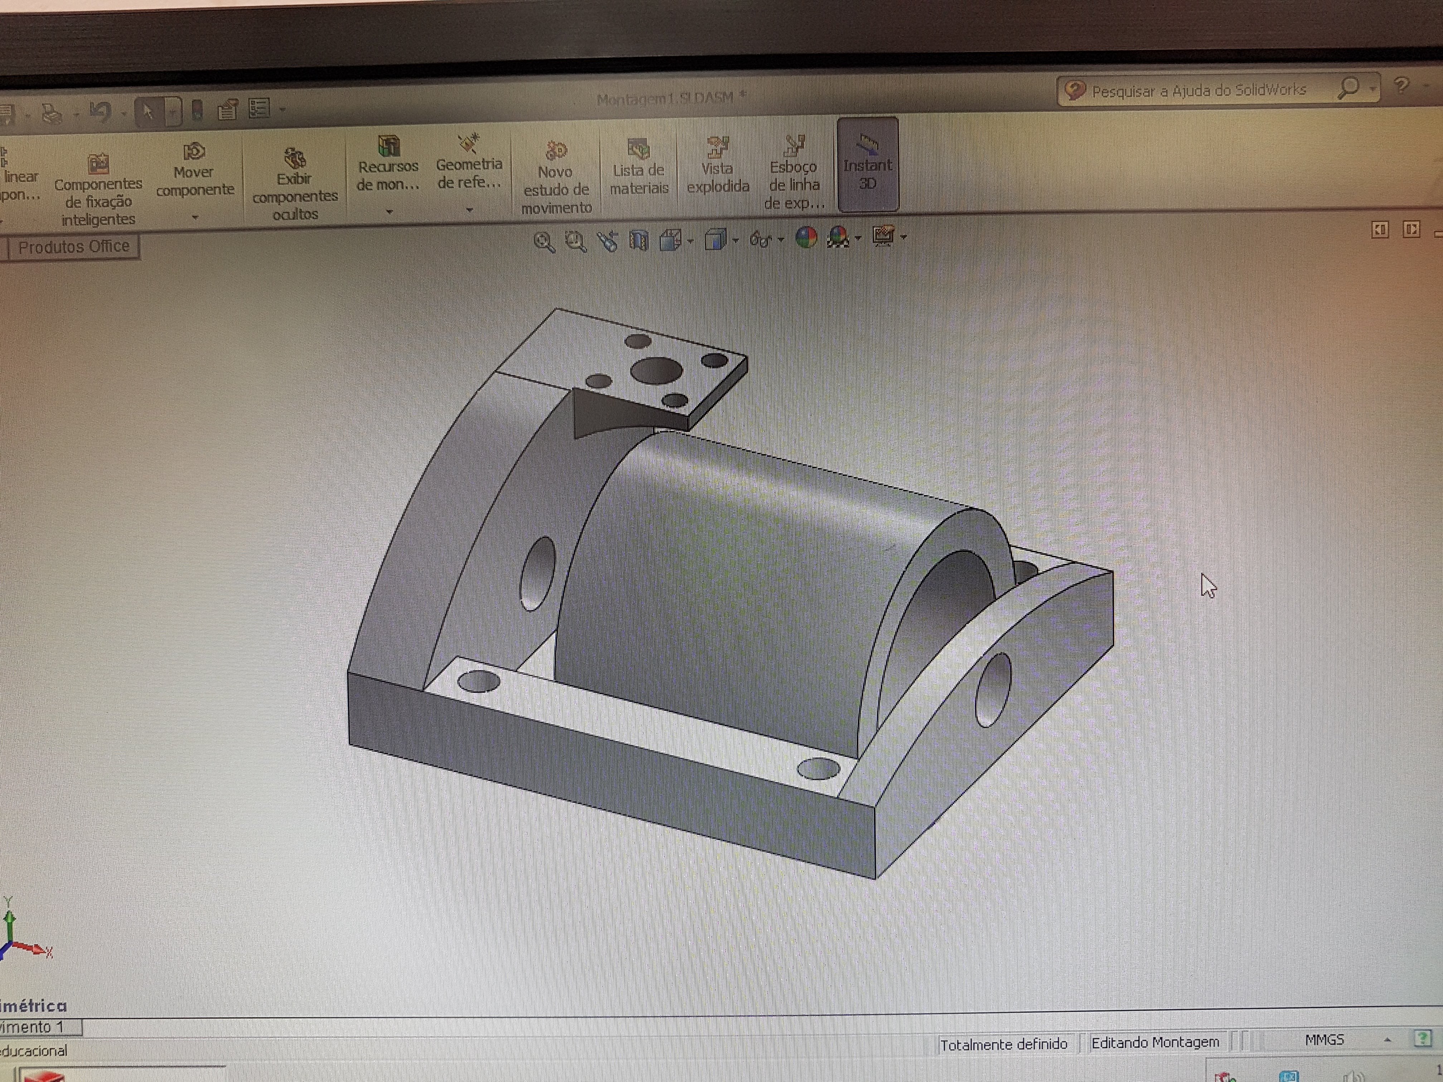Image resolution: width=1443 pixels, height=1082 pixels.
Task: Open the Produtos Office tab
Action: (73, 247)
